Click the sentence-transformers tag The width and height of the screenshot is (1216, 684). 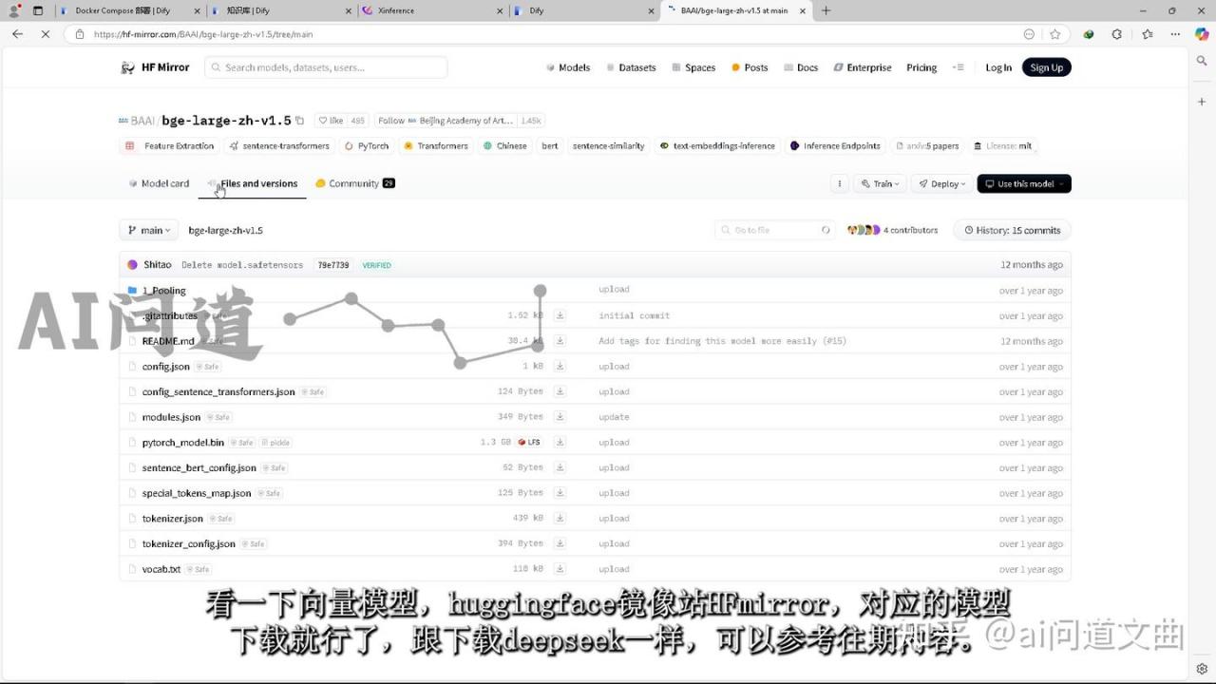click(280, 146)
